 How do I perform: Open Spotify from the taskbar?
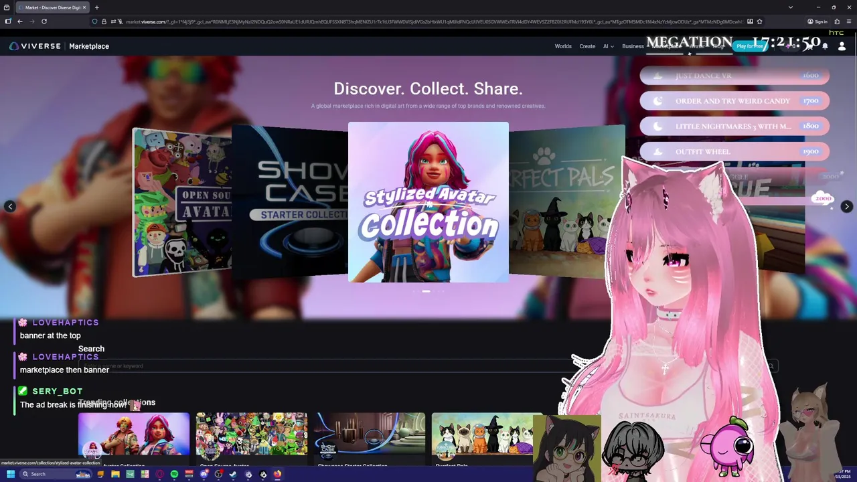coord(174,474)
